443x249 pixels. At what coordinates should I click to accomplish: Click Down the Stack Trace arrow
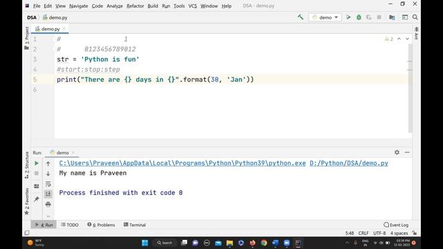pyautogui.click(x=48, y=174)
